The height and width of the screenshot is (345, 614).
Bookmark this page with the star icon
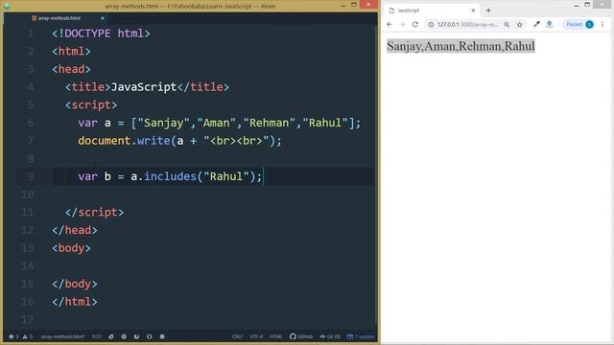tap(520, 24)
